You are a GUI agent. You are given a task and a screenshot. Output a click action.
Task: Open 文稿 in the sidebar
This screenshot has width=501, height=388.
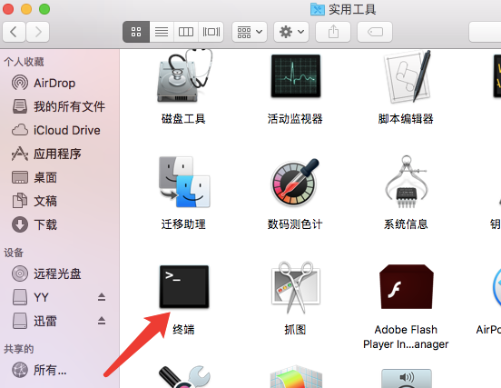click(34, 201)
